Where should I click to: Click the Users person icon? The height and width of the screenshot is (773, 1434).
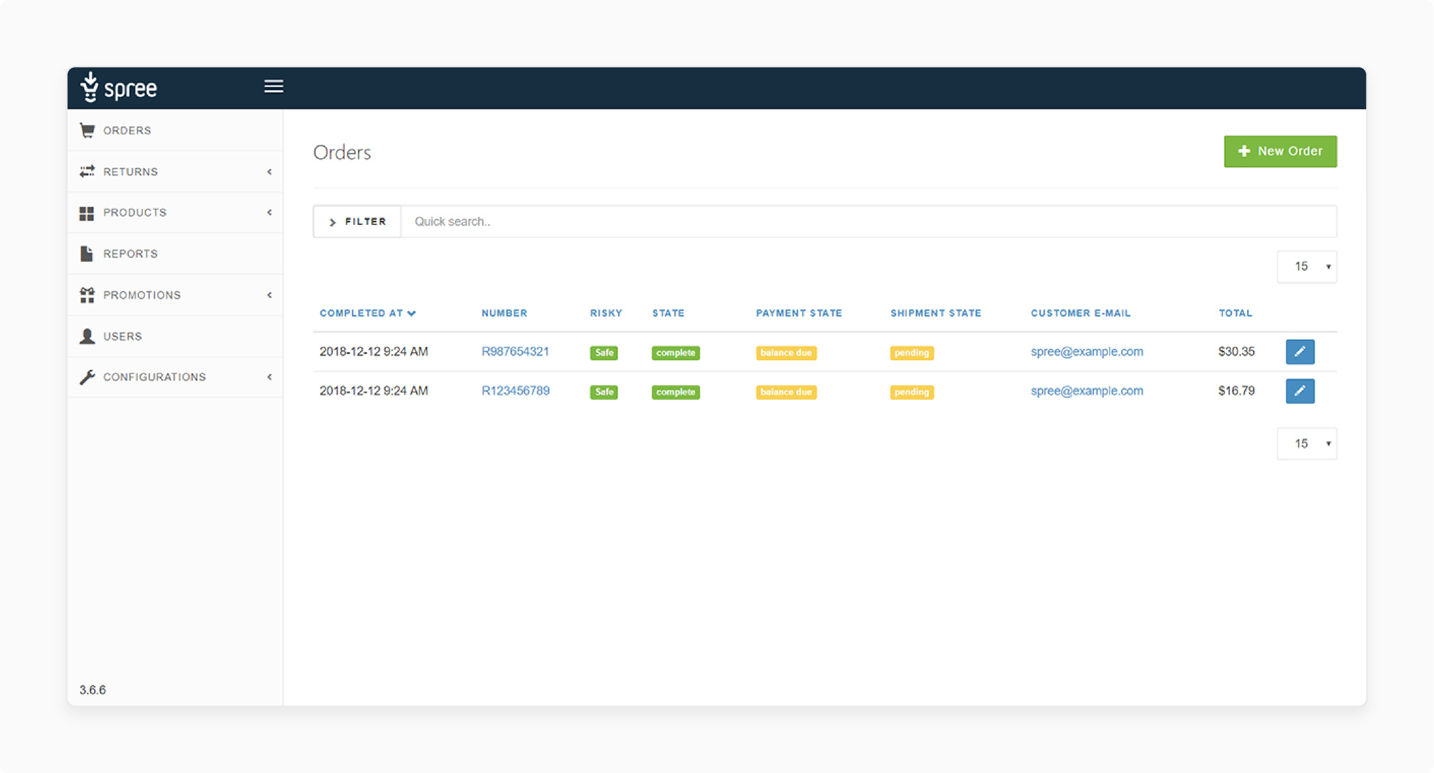pyautogui.click(x=87, y=336)
